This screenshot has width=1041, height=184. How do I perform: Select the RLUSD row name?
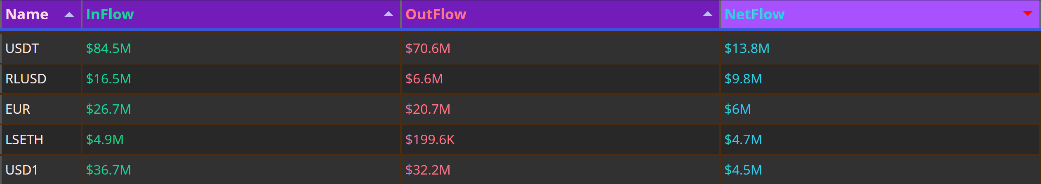click(x=26, y=79)
